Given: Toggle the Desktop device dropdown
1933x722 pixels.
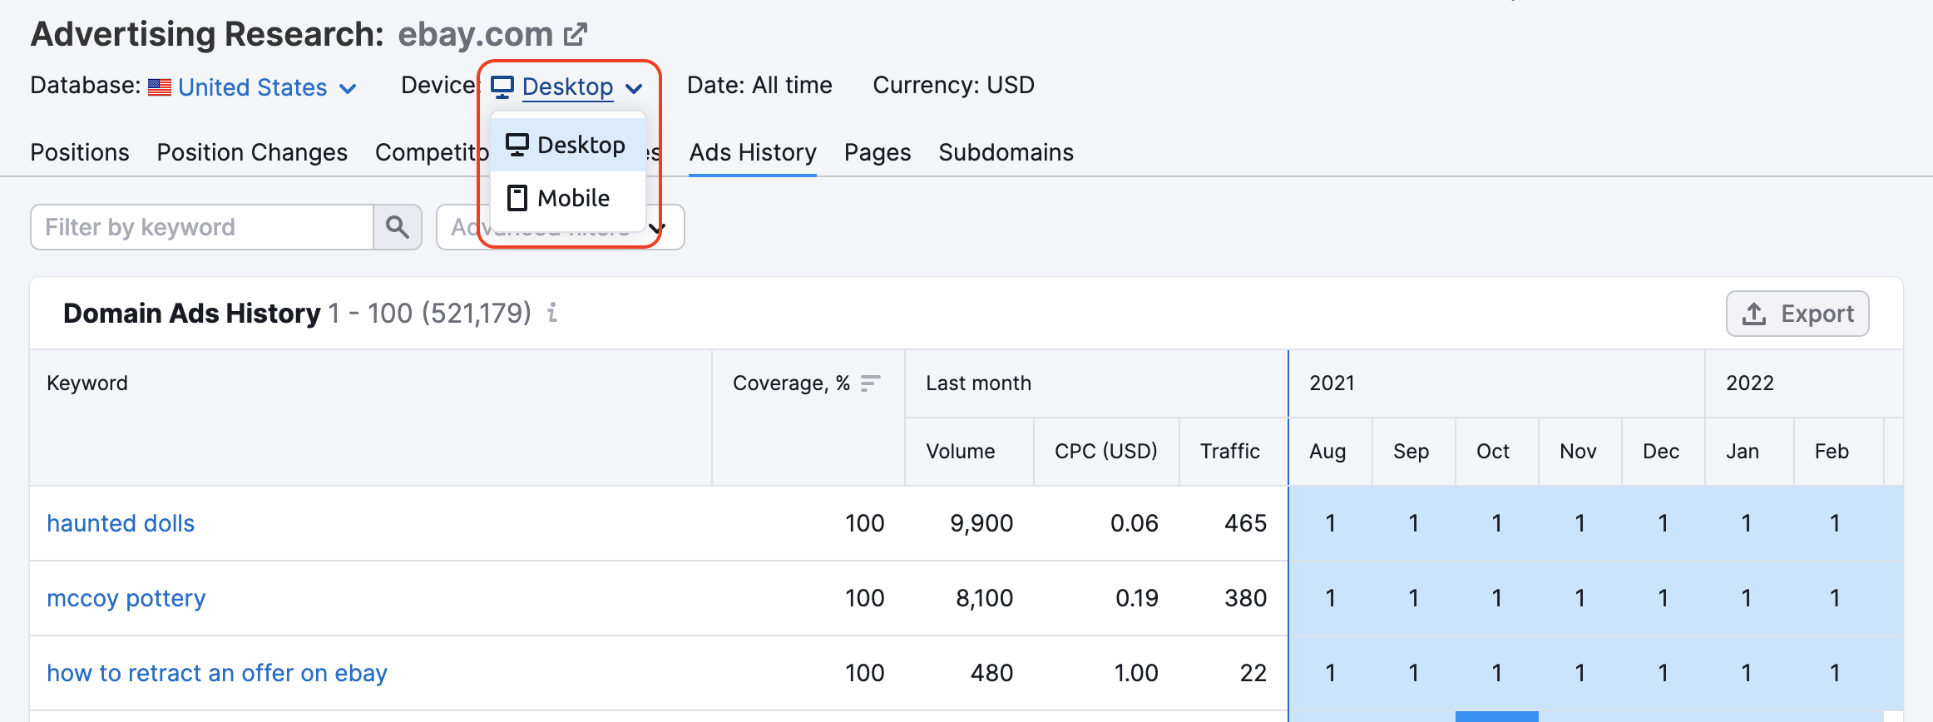Looking at the screenshot, I should tap(567, 87).
